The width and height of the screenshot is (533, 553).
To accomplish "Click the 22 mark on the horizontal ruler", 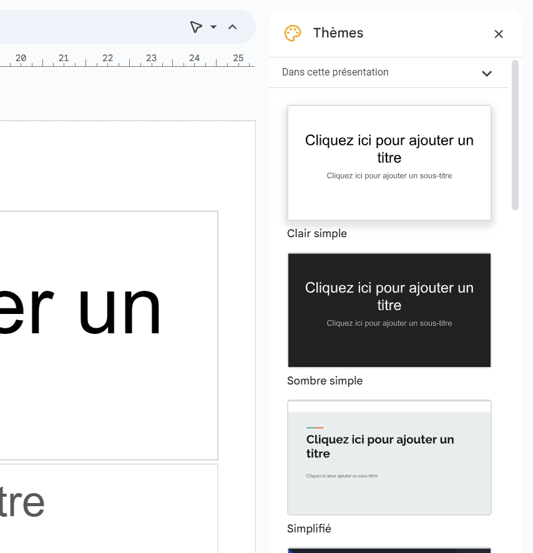I will click(107, 59).
